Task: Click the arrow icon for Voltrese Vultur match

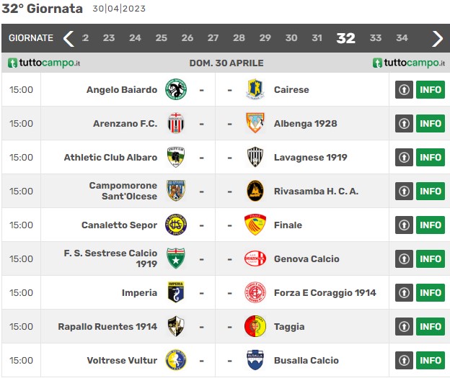Action: tap(404, 360)
